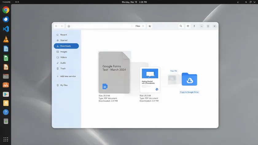The height and width of the screenshot is (145, 258).
Task: Show all applications grid
Action: tap(6, 139)
